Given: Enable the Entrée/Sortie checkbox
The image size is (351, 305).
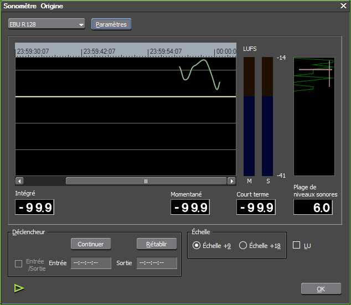Looking at the screenshot, I should [19, 263].
